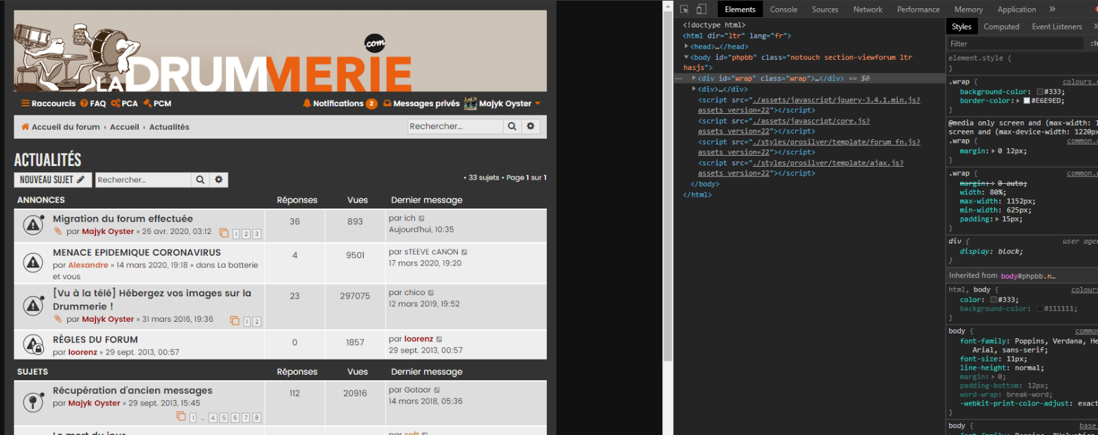Click the Nouveau sujet button
Viewport: 1098px width, 435px height.
(x=52, y=180)
